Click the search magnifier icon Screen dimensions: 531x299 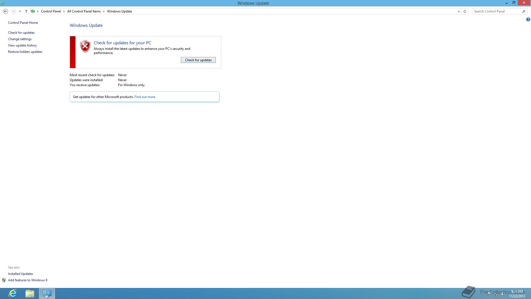[524, 11]
